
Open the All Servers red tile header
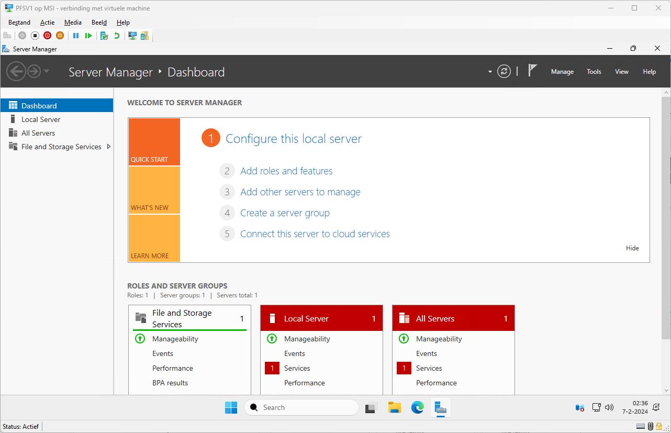point(453,318)
